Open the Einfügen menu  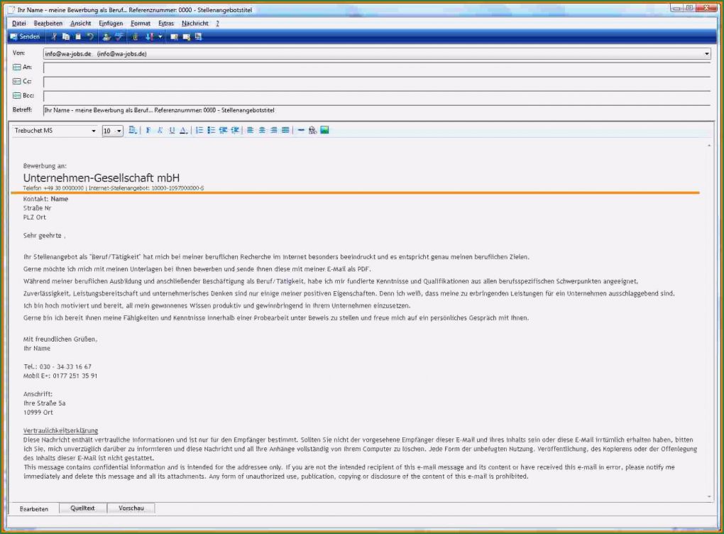point(111,23)
